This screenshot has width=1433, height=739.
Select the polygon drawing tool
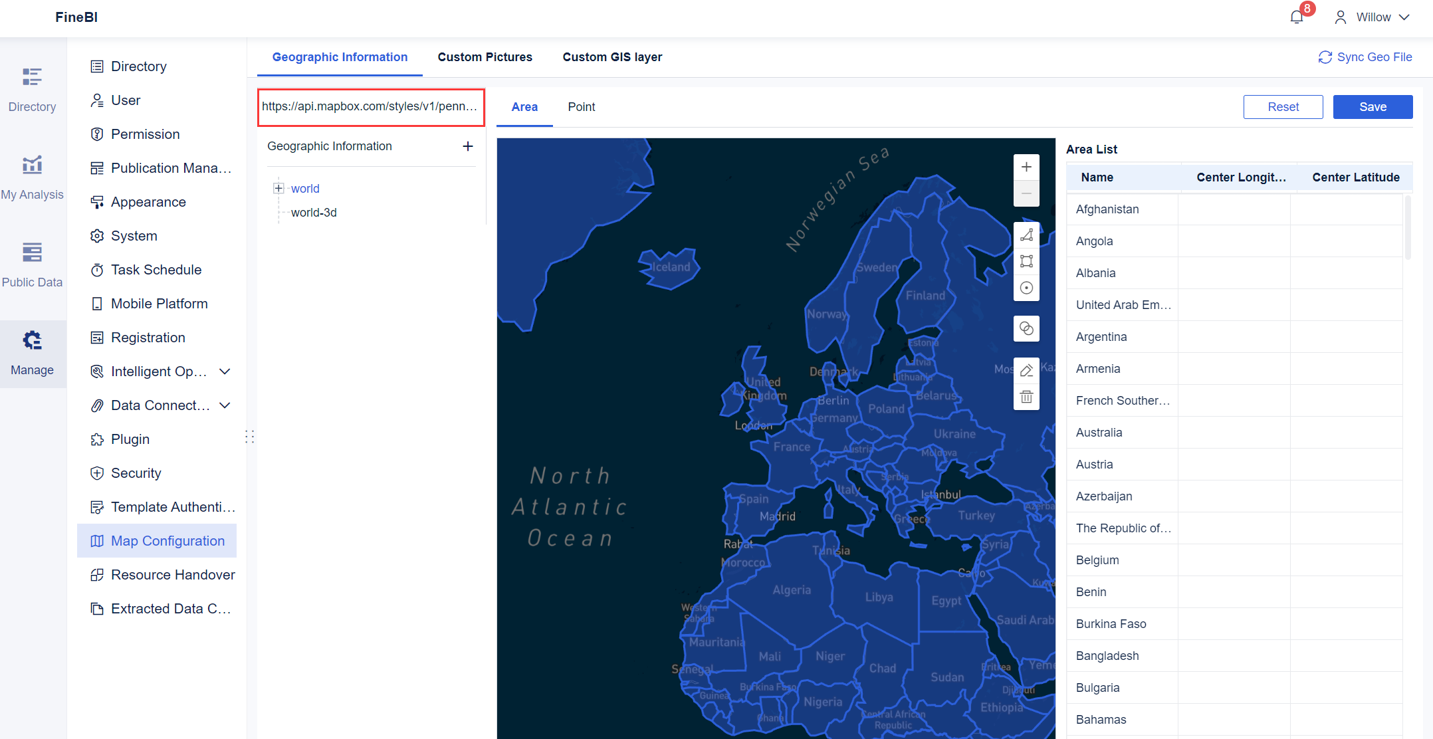(1026, 261)
